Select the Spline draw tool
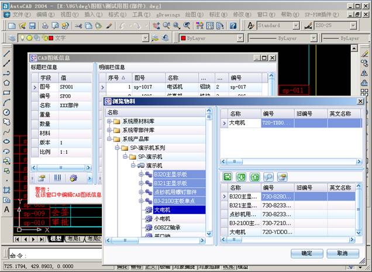The image size is (372, 272). pyautogui.click(x=6, y=132)
